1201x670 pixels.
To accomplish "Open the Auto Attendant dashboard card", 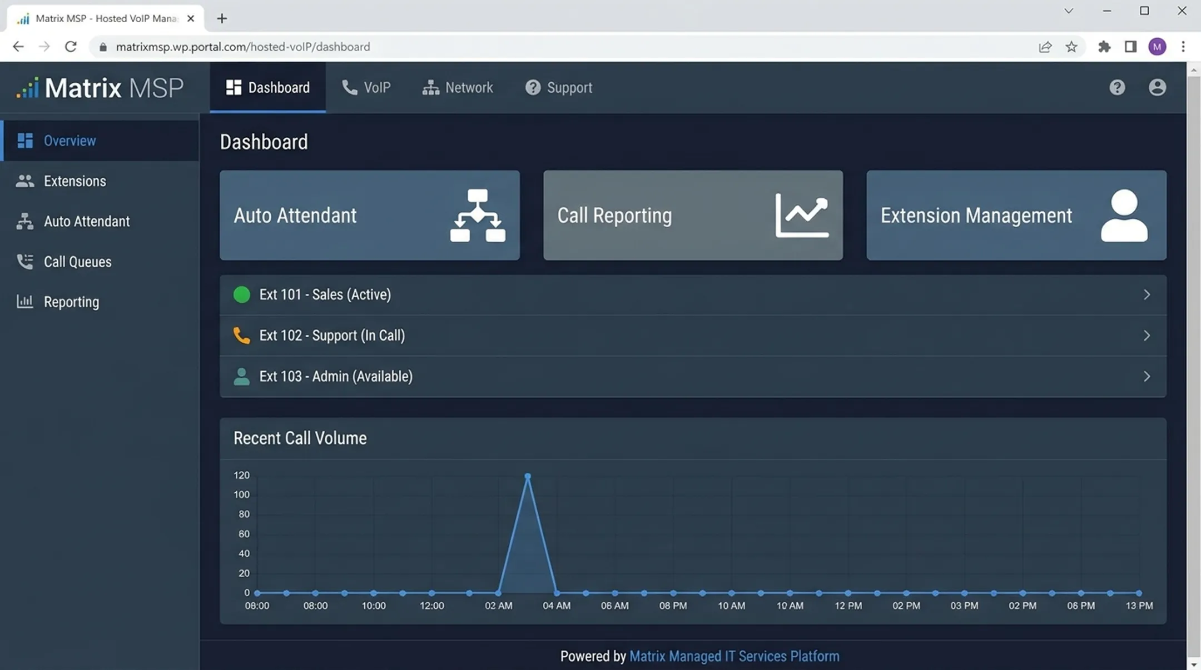I will [x=370, y=216].
